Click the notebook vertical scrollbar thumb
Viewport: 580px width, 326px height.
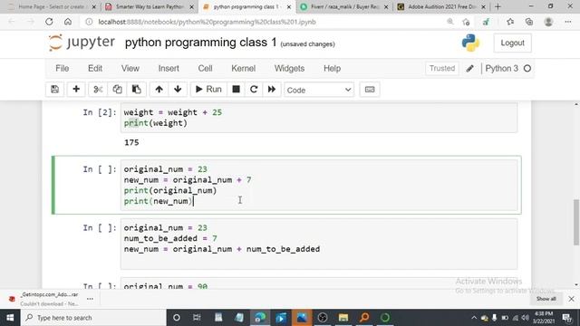576,222
